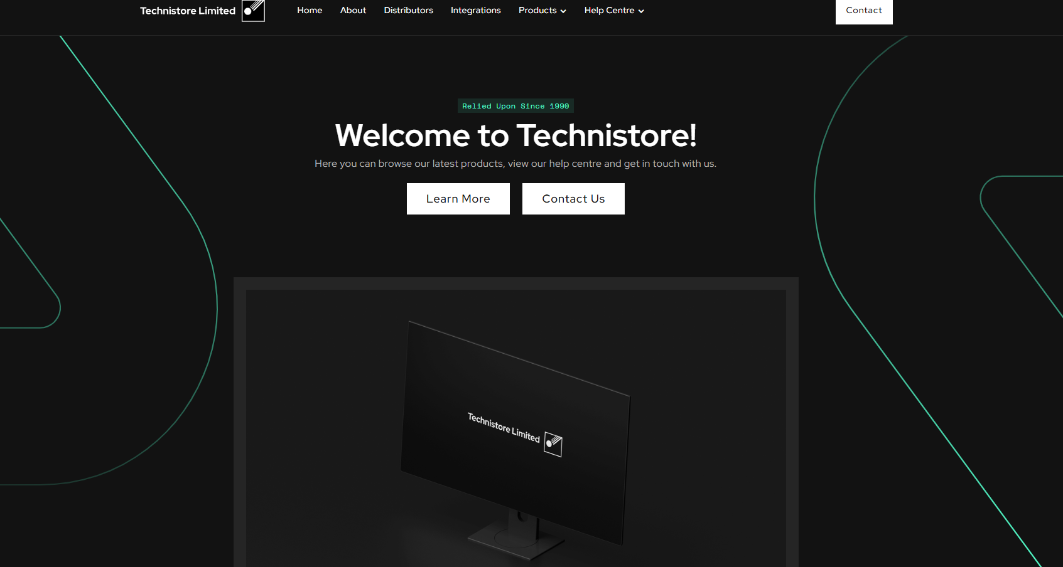1063x567 pixels.
Task: Open the Integrations page
Action: click(x=475, y=11)
